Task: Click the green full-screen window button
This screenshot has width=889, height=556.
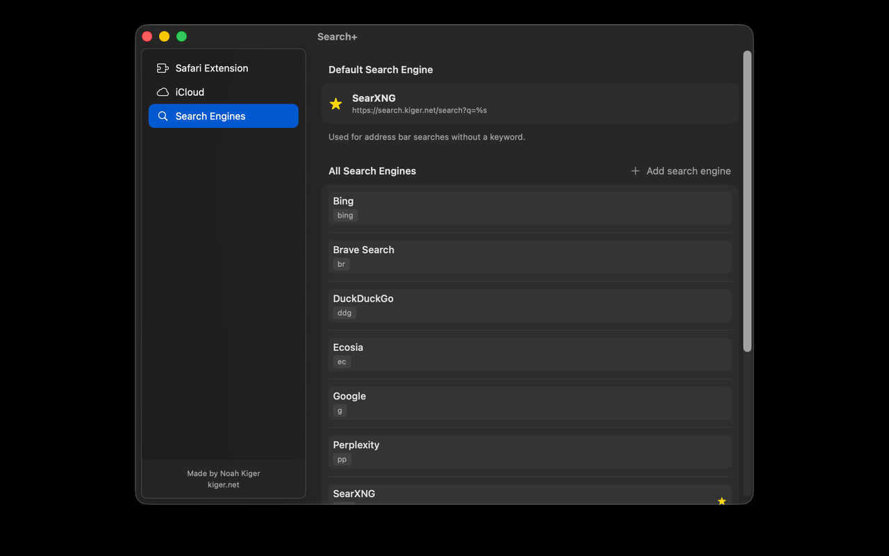Action: tap(181, 36)
